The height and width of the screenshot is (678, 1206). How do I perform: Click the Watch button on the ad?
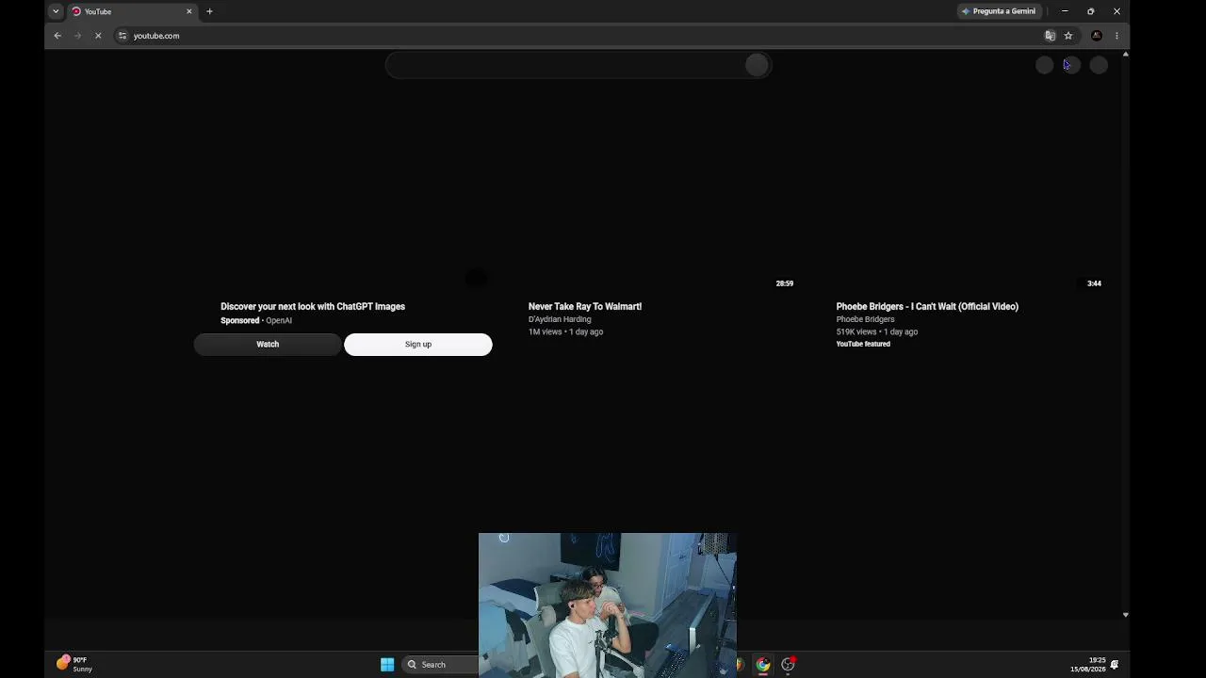point(268,344)
